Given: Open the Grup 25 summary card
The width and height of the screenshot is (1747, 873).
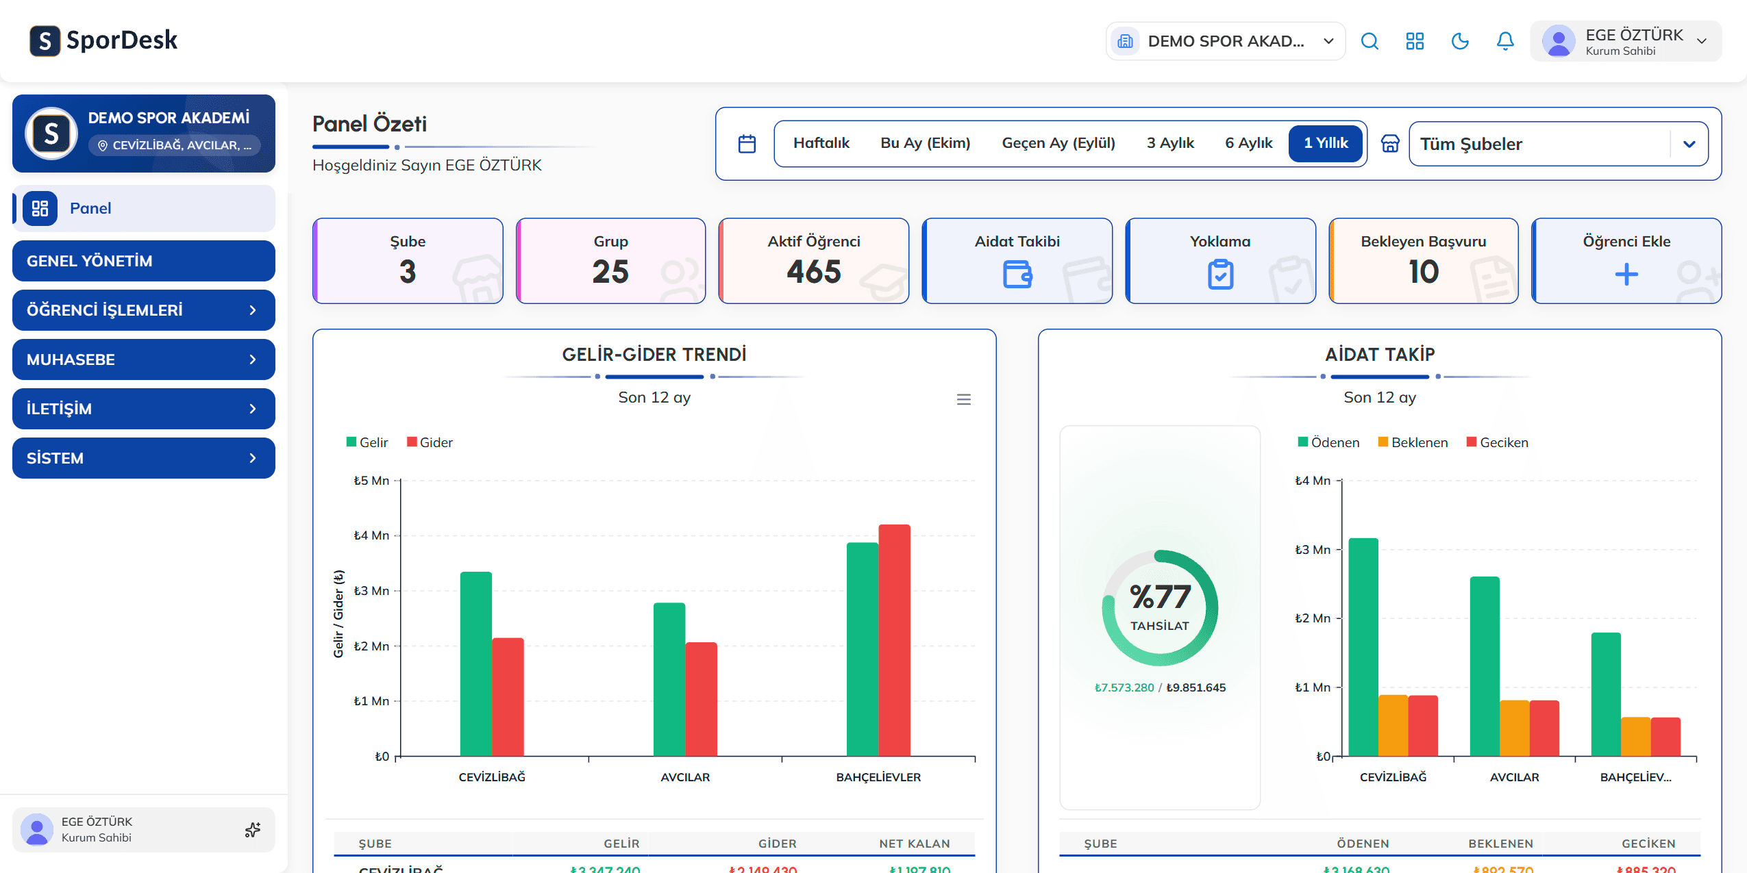Looking at the screenshot, I should (610, 261).
